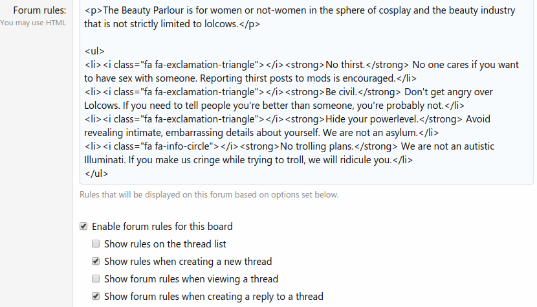Screen dimensions: 537x307
Task: Click the 'The Beauty Parlour' paragraph text
Action: coord(300,17)
